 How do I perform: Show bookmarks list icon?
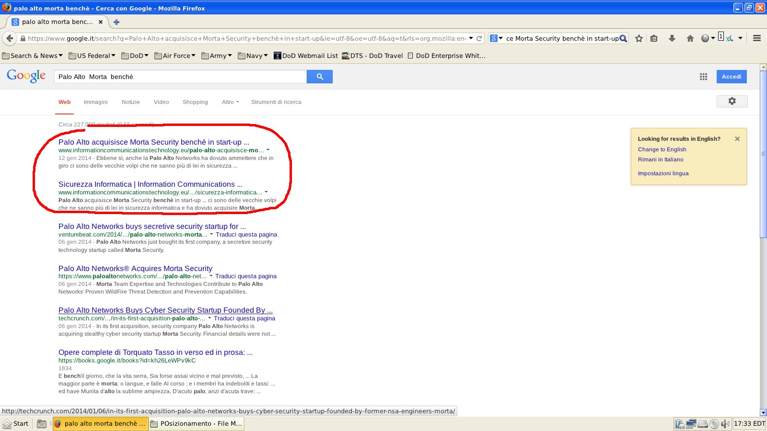654,38
